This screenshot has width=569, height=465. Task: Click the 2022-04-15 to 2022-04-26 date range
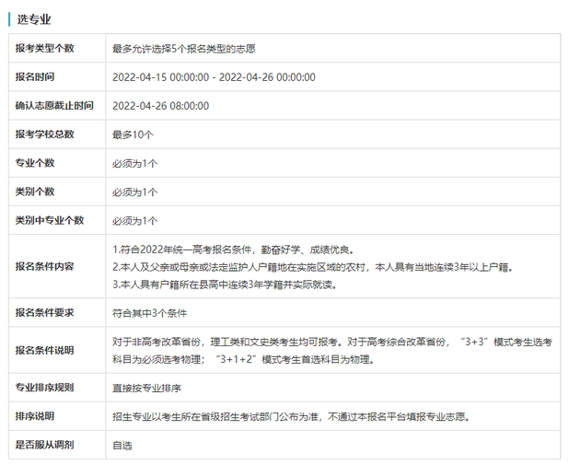coord(214,77)
